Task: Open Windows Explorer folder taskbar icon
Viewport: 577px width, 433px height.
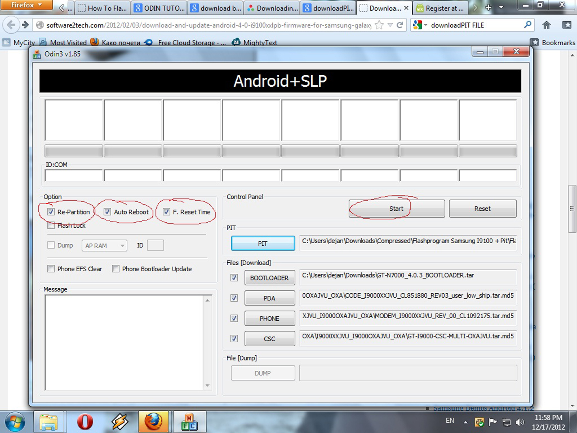Action: 48,422
